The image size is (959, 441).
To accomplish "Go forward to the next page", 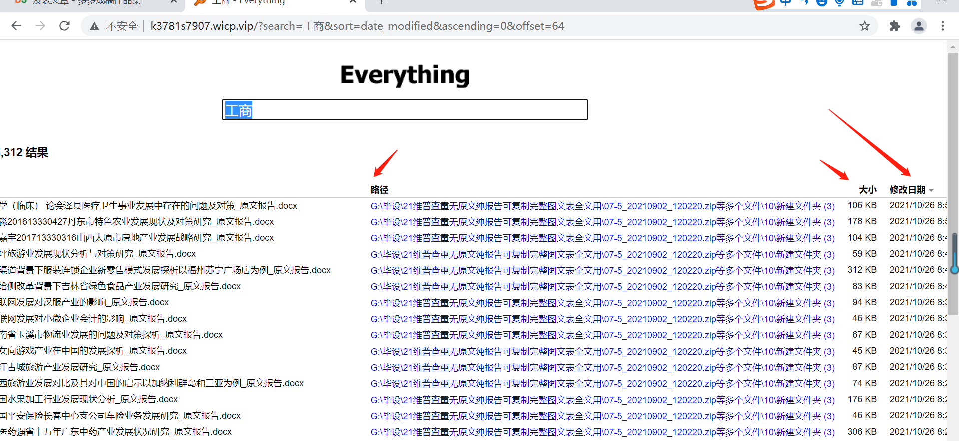I will (40, 26).
